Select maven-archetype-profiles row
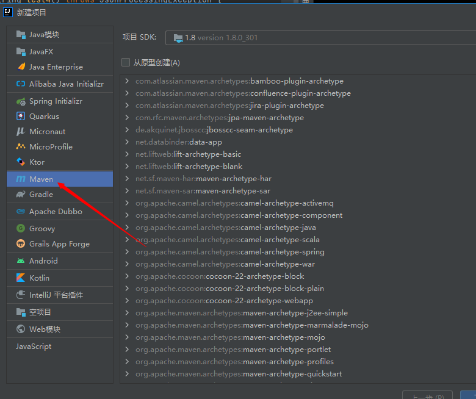 click(x=298, y=362)
